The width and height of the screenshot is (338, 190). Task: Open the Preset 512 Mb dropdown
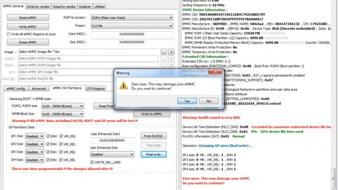pyautogui.click(x=132, y=26)
